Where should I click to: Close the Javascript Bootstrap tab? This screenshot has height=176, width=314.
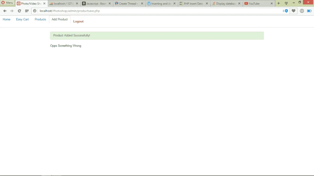[x=109, y=4]
